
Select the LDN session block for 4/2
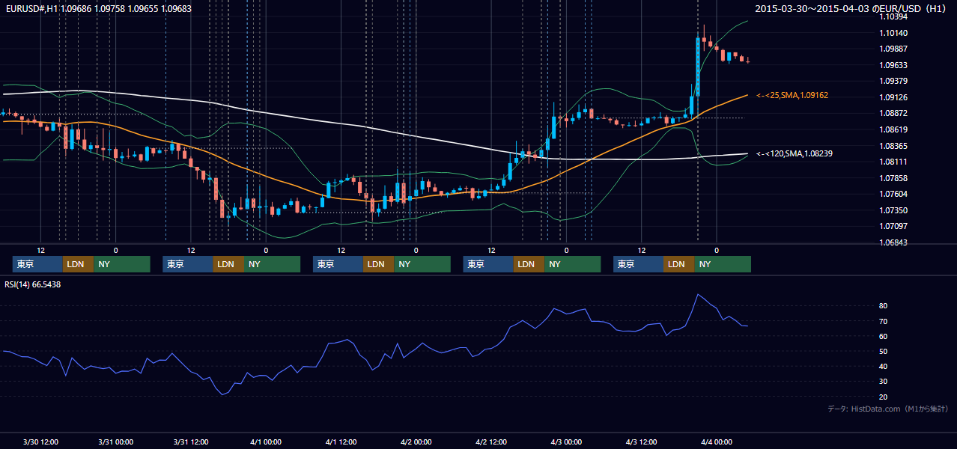(x=529, y=264)
